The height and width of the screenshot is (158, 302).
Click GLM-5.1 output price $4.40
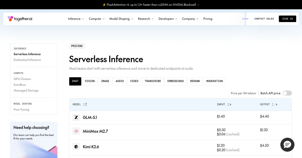(x=265, y=116)
